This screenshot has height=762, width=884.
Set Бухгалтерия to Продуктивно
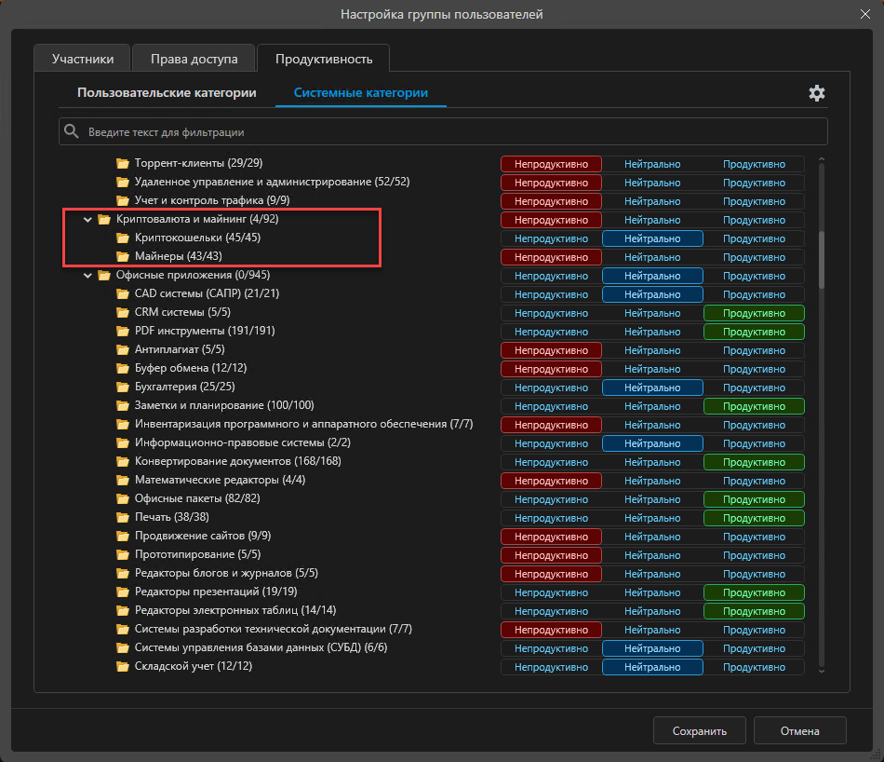754,388
